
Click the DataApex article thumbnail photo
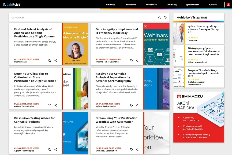tap(179, 33)
